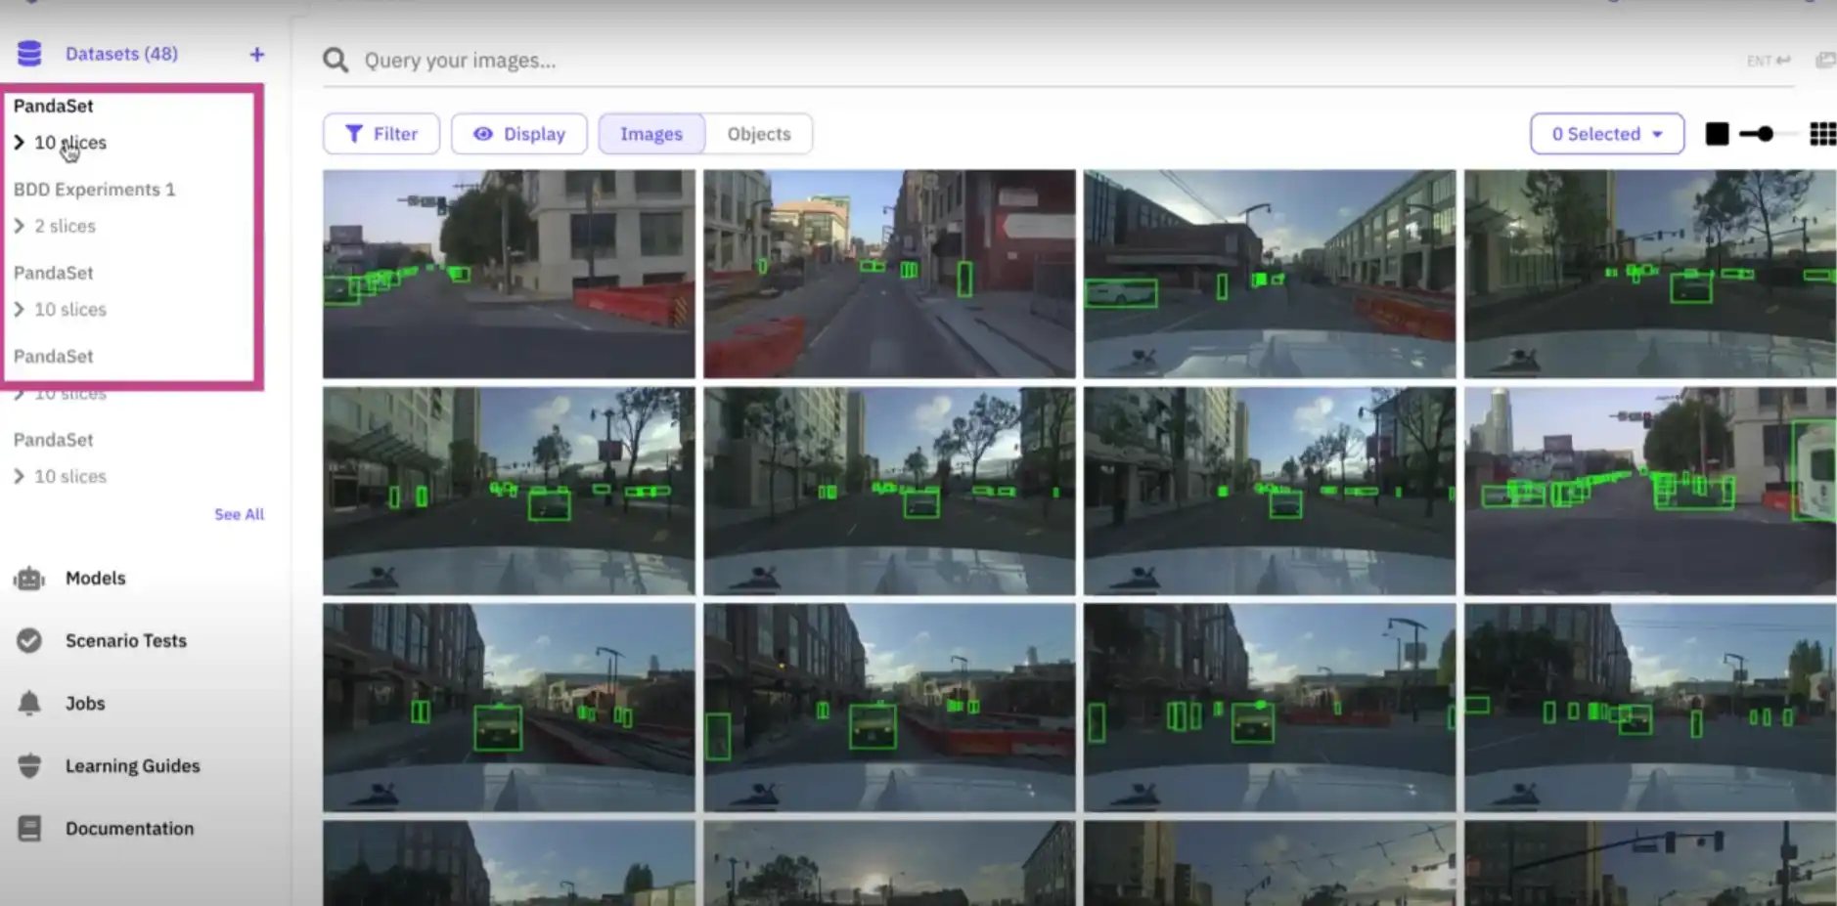Click the search magnifier icon
Screen dimensions: 1837x906
tap(336, 61)
